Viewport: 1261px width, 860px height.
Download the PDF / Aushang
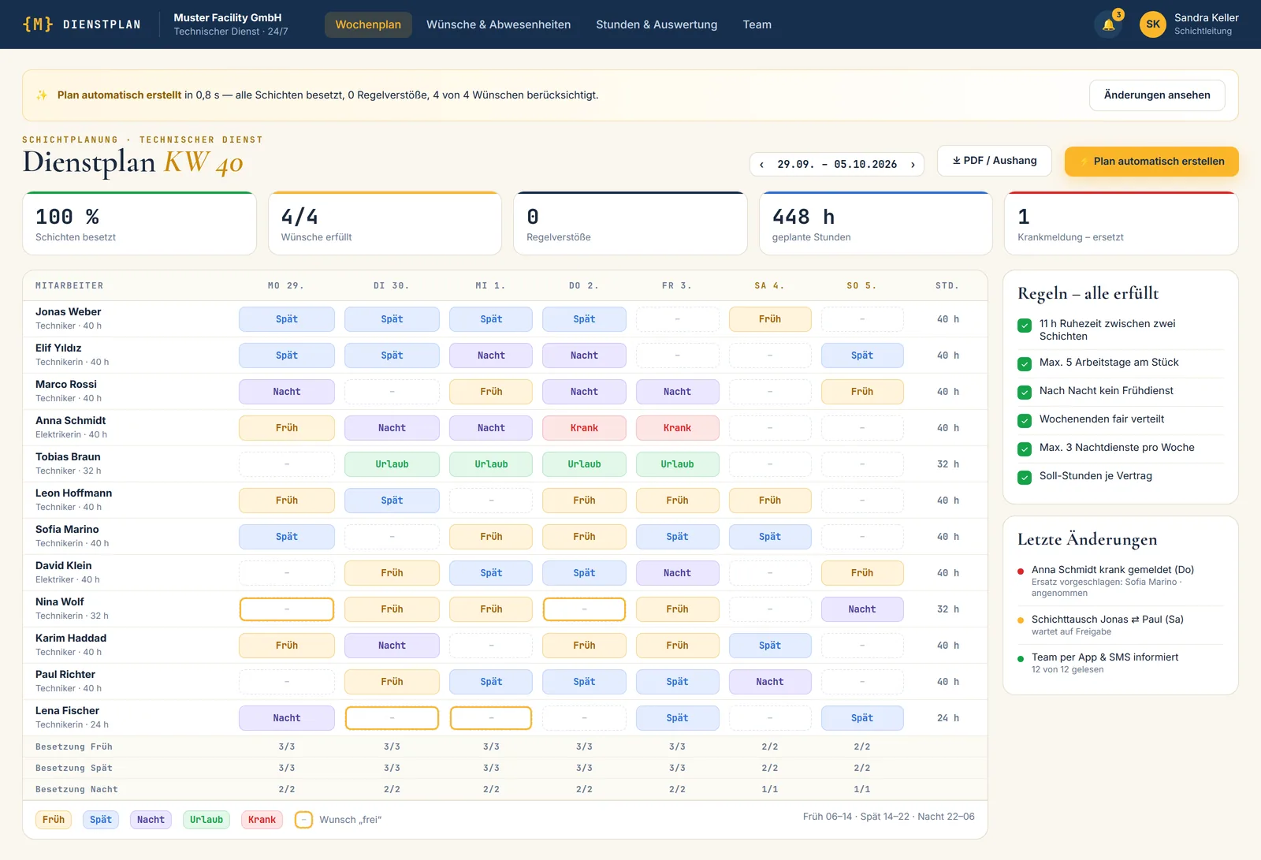[995, 161]
